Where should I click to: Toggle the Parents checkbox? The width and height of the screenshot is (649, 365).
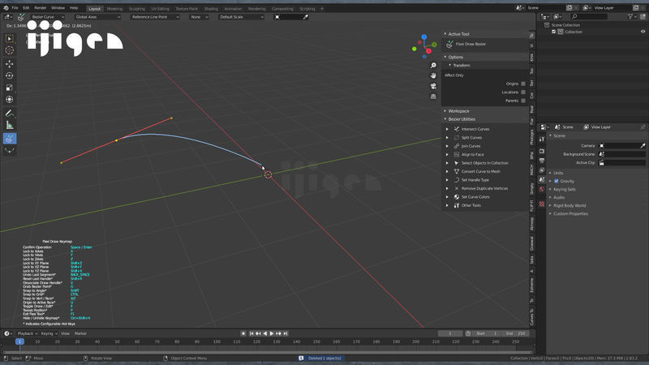click(523, 101)
